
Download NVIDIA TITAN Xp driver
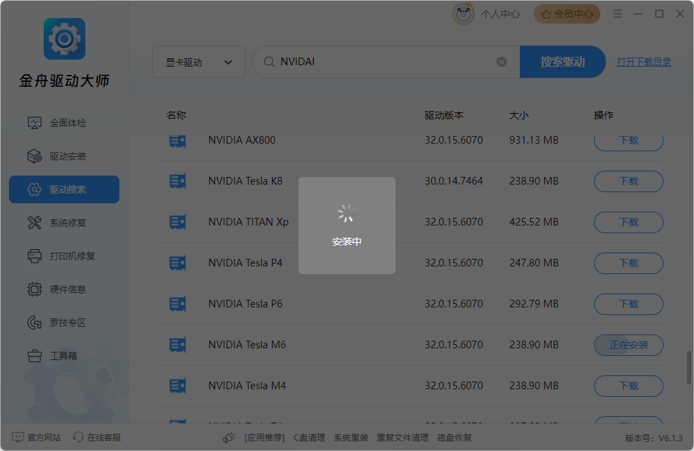[x=629, y=222]
